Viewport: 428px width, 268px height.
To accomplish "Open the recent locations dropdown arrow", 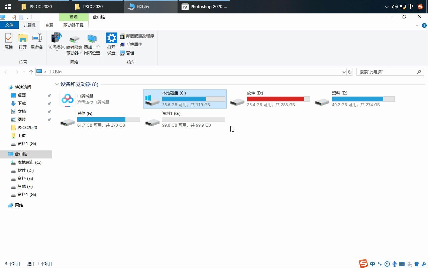I will tap(24, 72).
